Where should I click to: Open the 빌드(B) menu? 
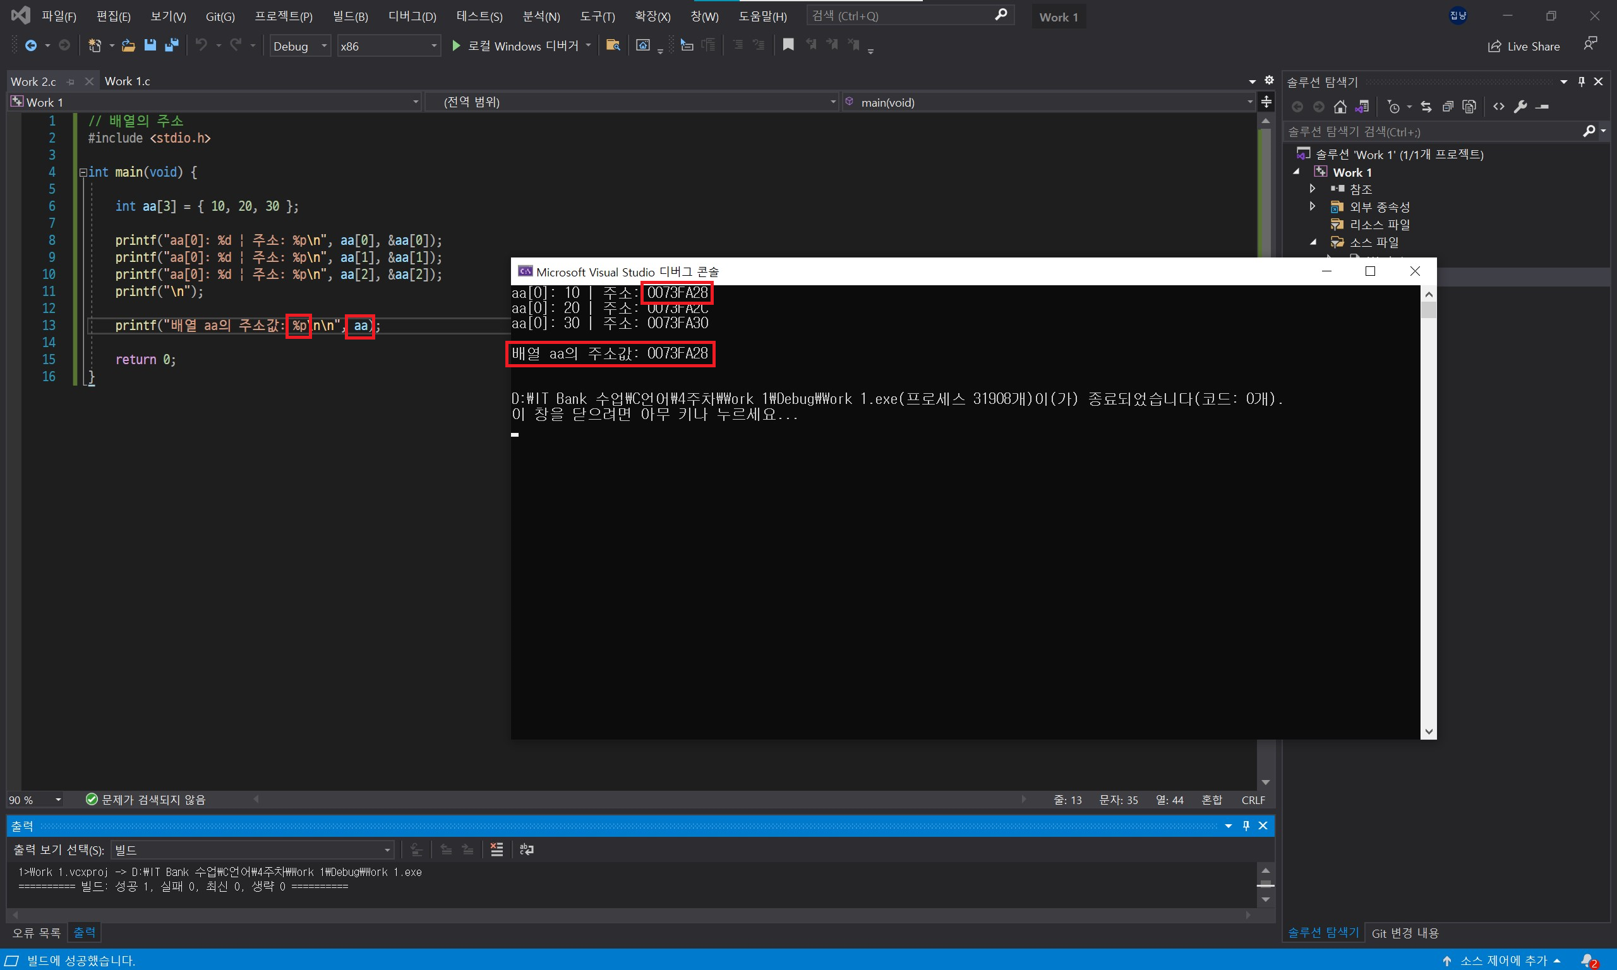click(350, 16)
